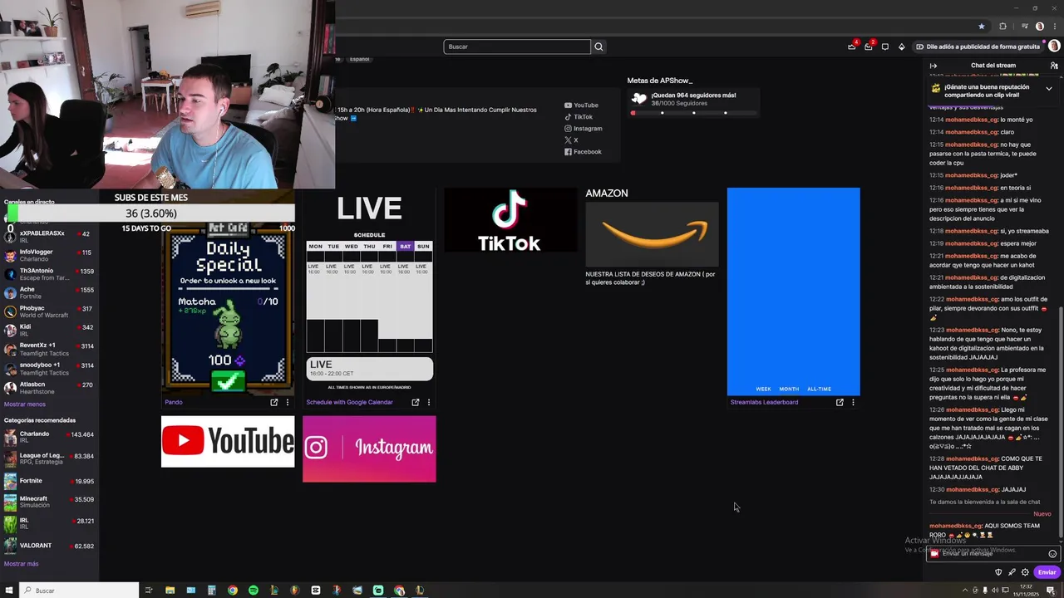
Task: Click the taskbar volume speaker icon
Action: pyautogui.click(x=995, y=591)
